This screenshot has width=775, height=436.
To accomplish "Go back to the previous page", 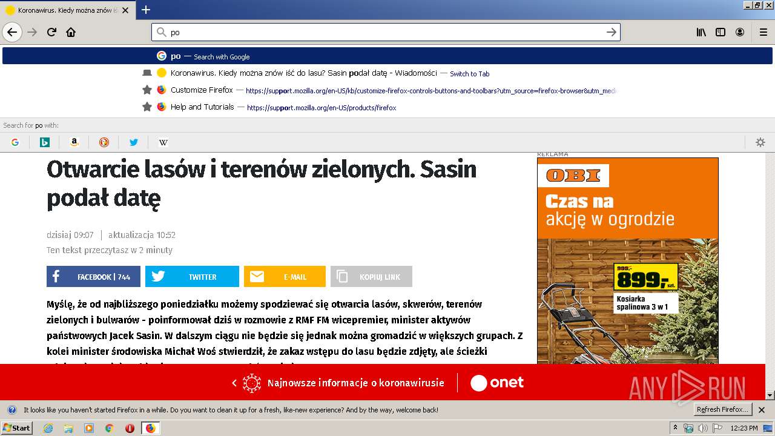I will click(12, 32).
